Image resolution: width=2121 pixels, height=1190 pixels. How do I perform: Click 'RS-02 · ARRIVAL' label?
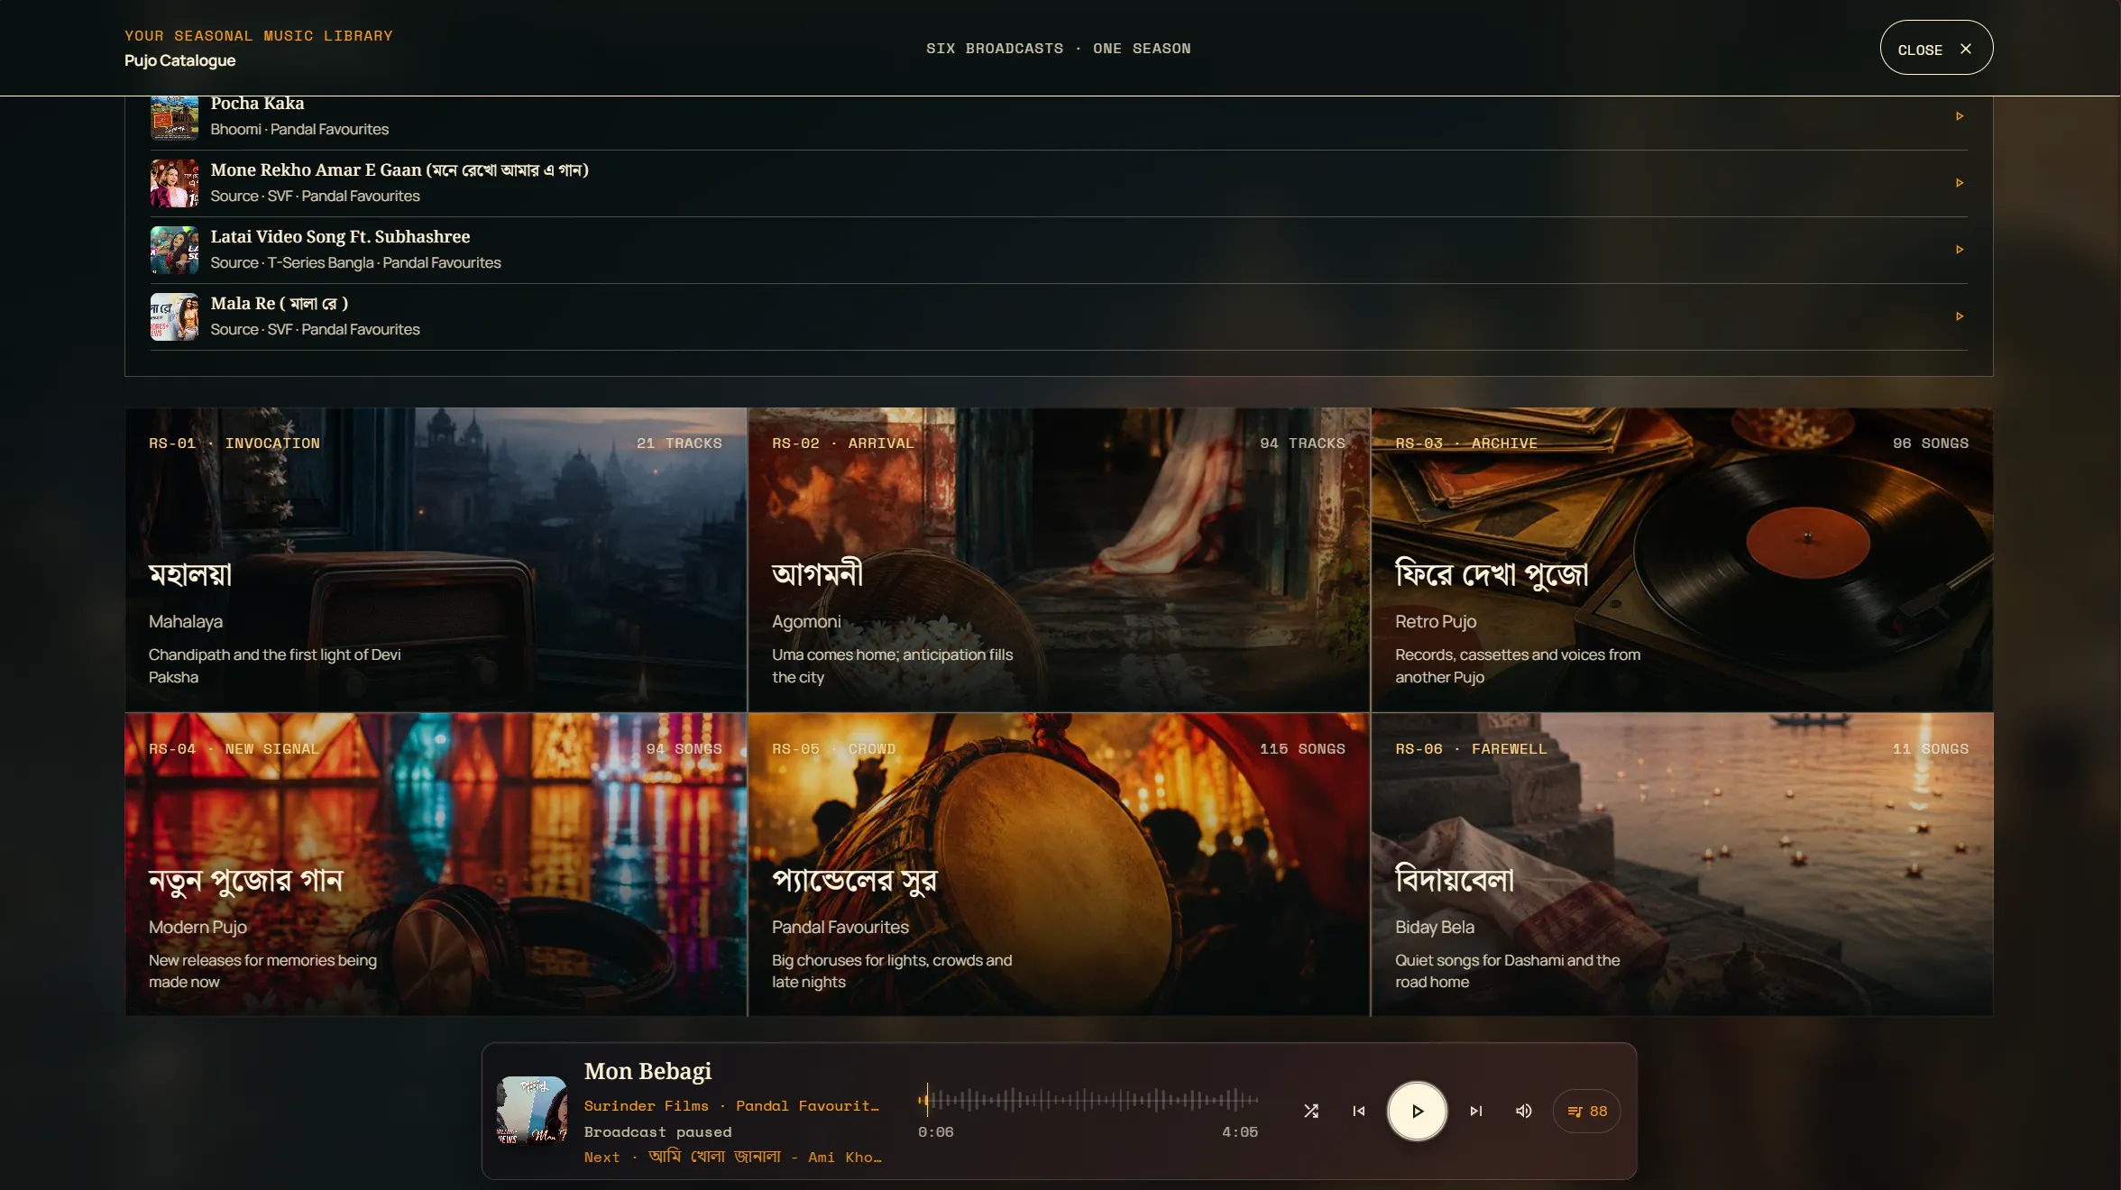click(842, 444)
